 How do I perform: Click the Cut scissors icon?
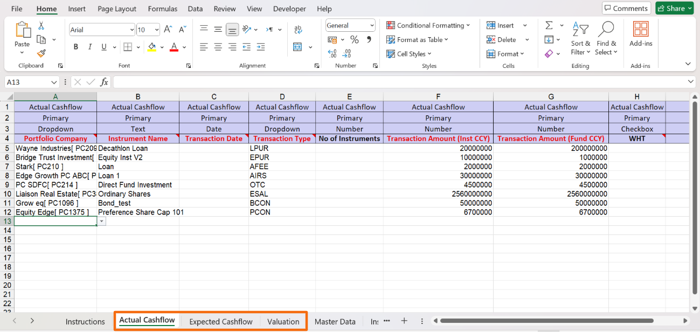41,26
